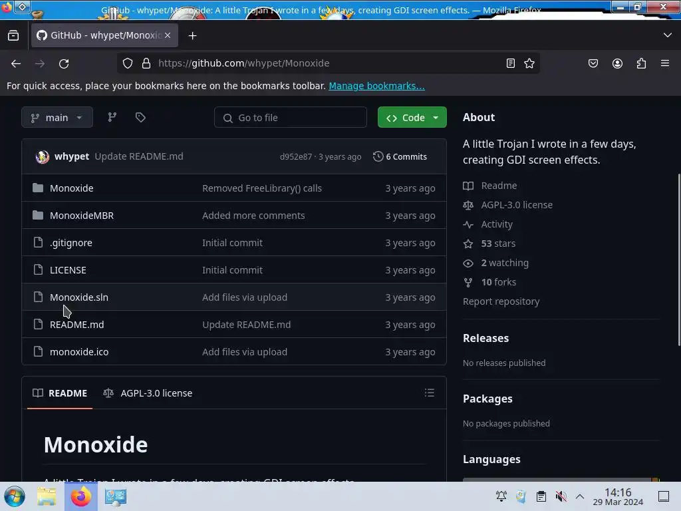
Task: Bookmark this page with the star icon
Action: click(x=529, y=63)
